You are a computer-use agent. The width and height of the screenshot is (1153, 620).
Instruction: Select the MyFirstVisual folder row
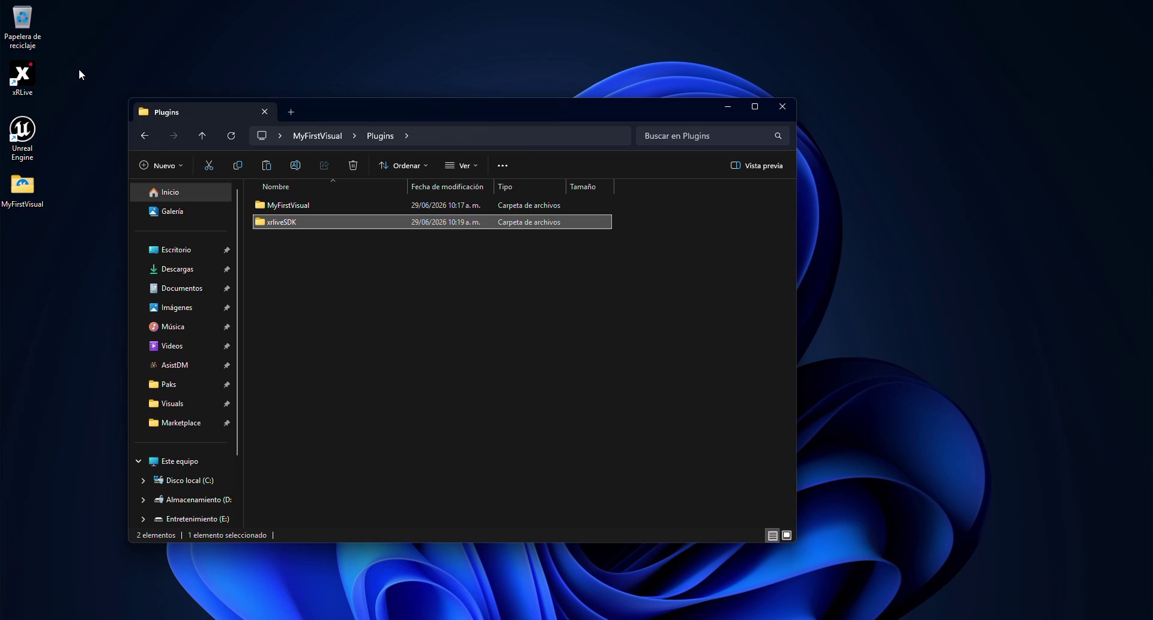[432, 205]
